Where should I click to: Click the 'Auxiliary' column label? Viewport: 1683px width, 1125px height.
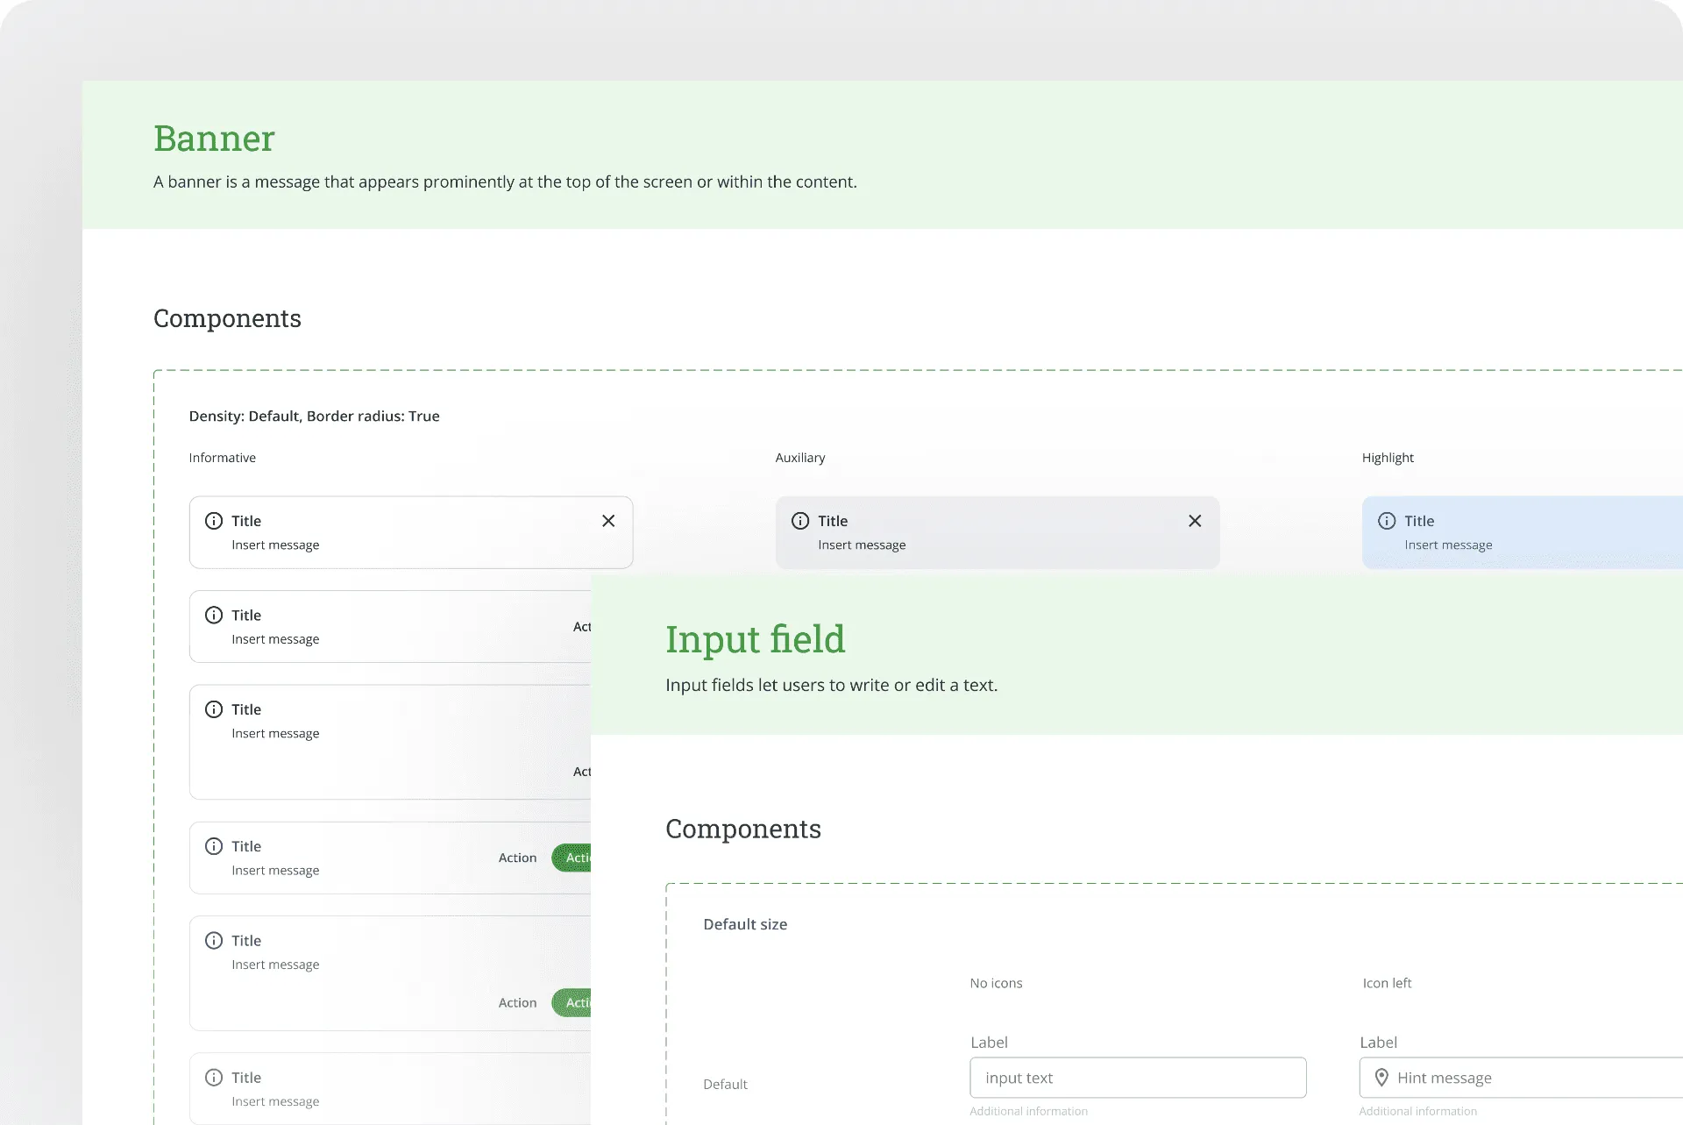pos(799,458)
